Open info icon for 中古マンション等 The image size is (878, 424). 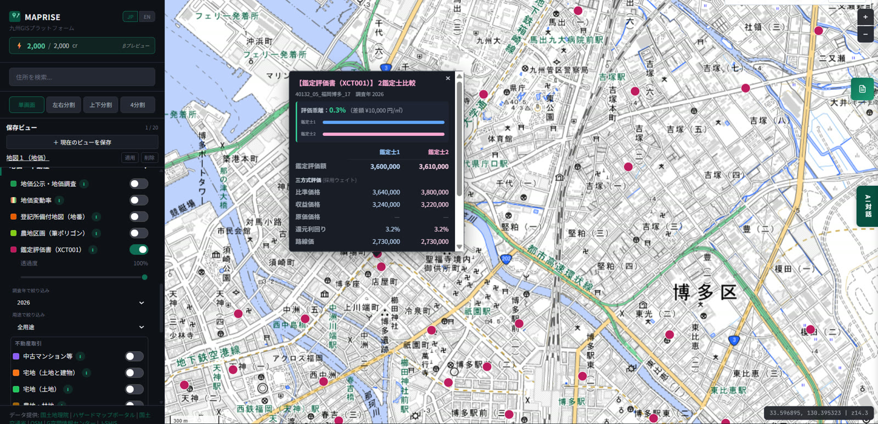tap(80, 357)
